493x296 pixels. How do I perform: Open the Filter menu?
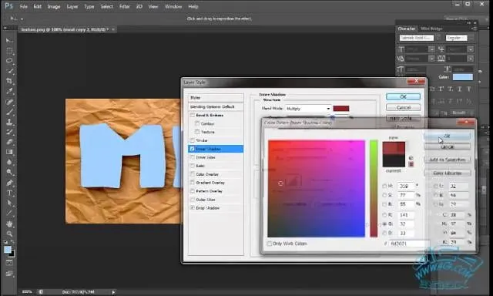(x=125, y=6)
